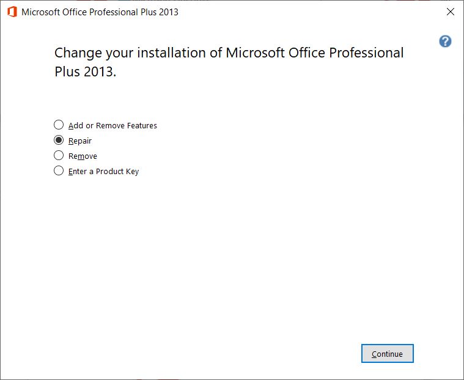Dismiss the dialog using the X icon
This screenshot has height=380, width=464.
pyautogui.click(x=451, y=12)
